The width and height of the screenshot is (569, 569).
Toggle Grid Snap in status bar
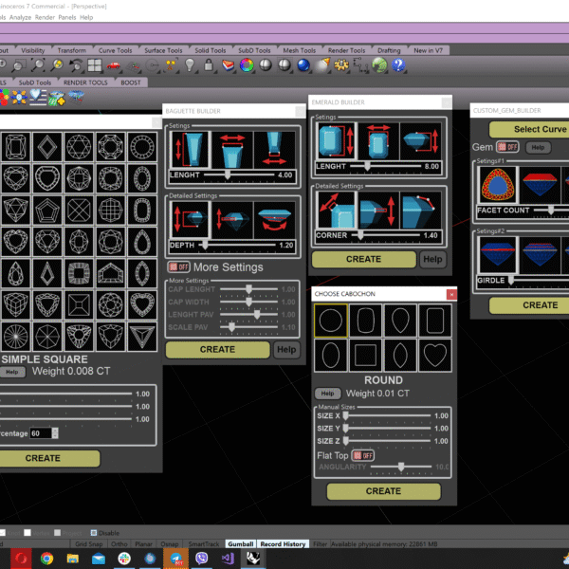[88, 544]
